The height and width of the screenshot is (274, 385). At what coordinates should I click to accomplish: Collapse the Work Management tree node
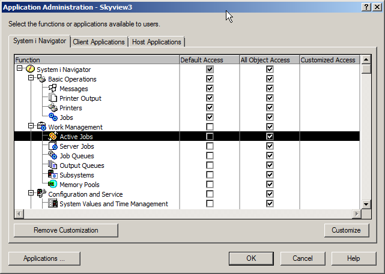pos(31,126)
